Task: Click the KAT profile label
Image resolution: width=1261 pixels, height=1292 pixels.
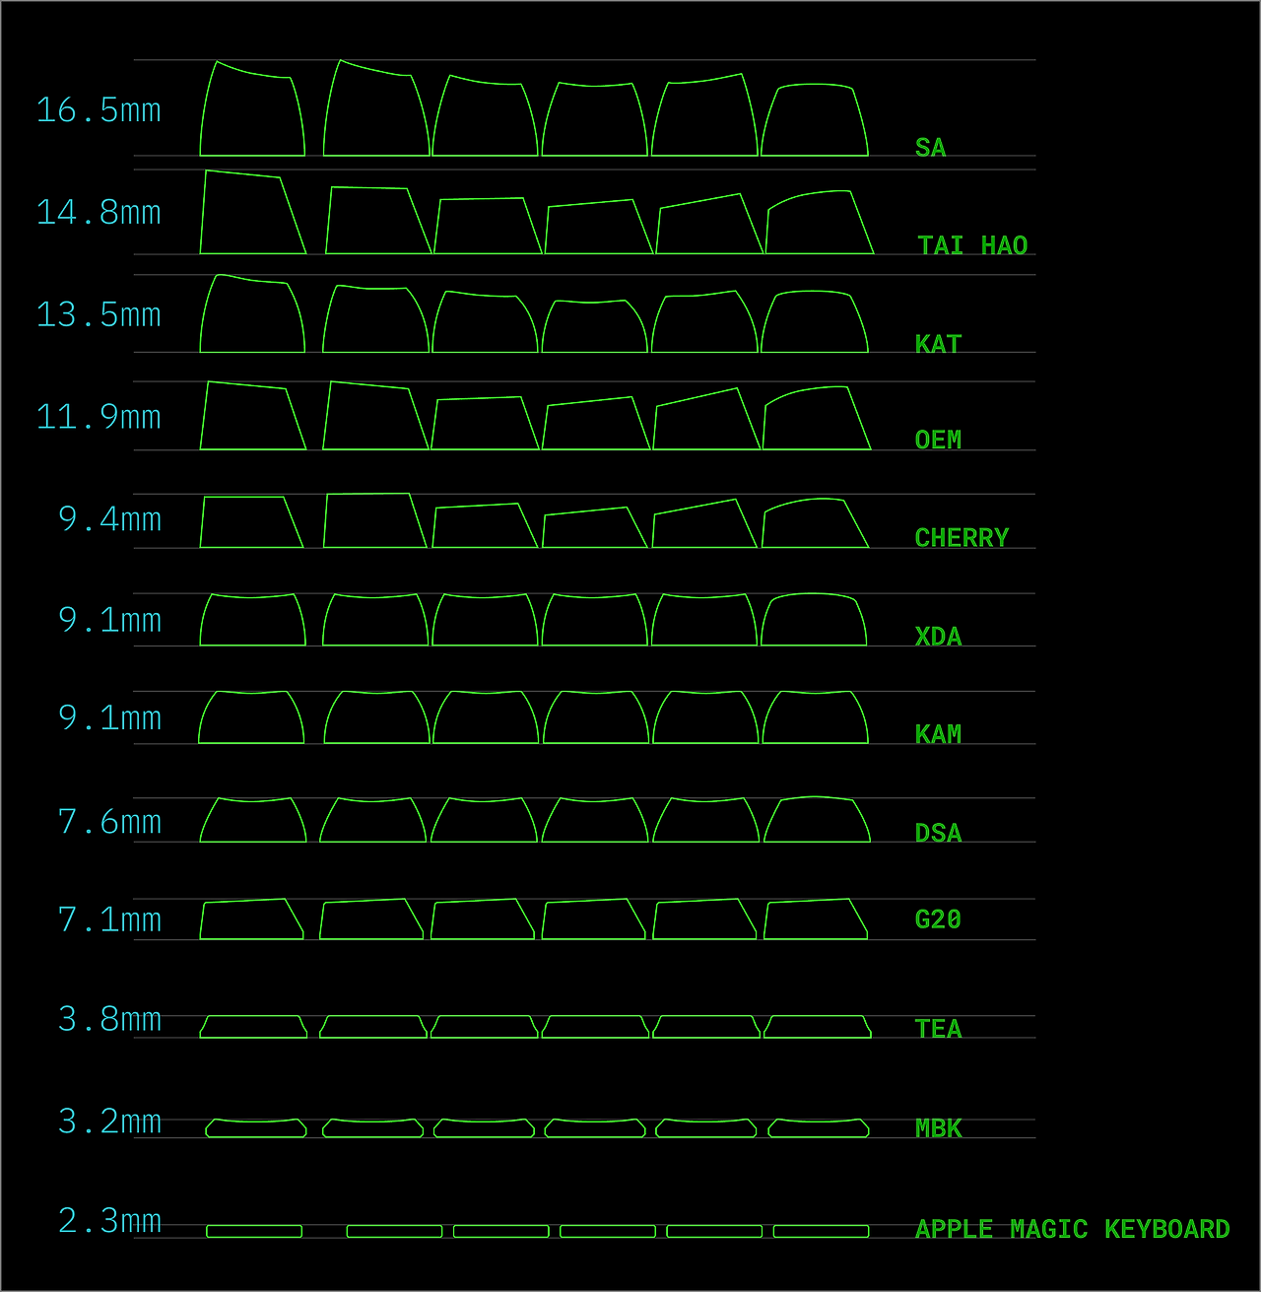Action: coord(938,344)
